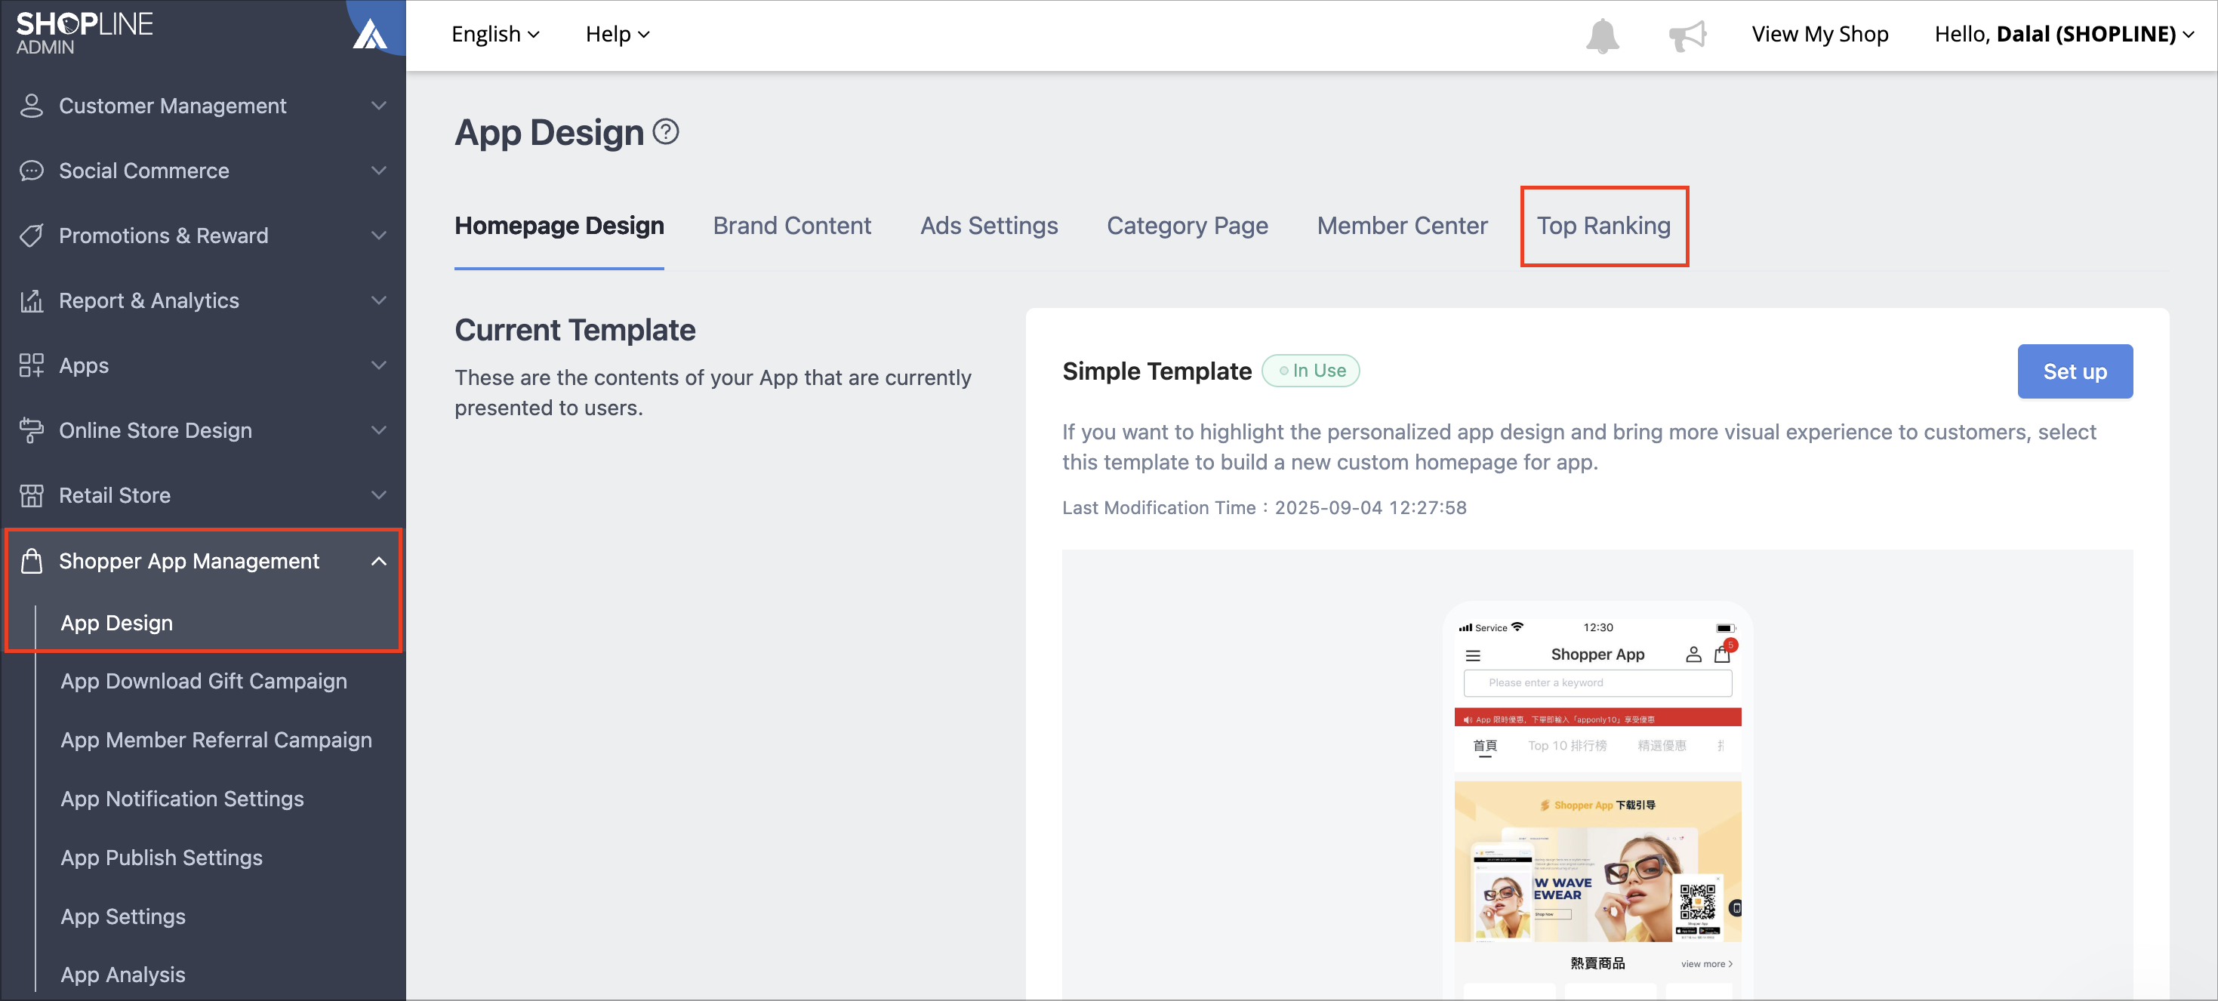
Task: Click the App Design help question mark icon
Action: click(666, 131)
